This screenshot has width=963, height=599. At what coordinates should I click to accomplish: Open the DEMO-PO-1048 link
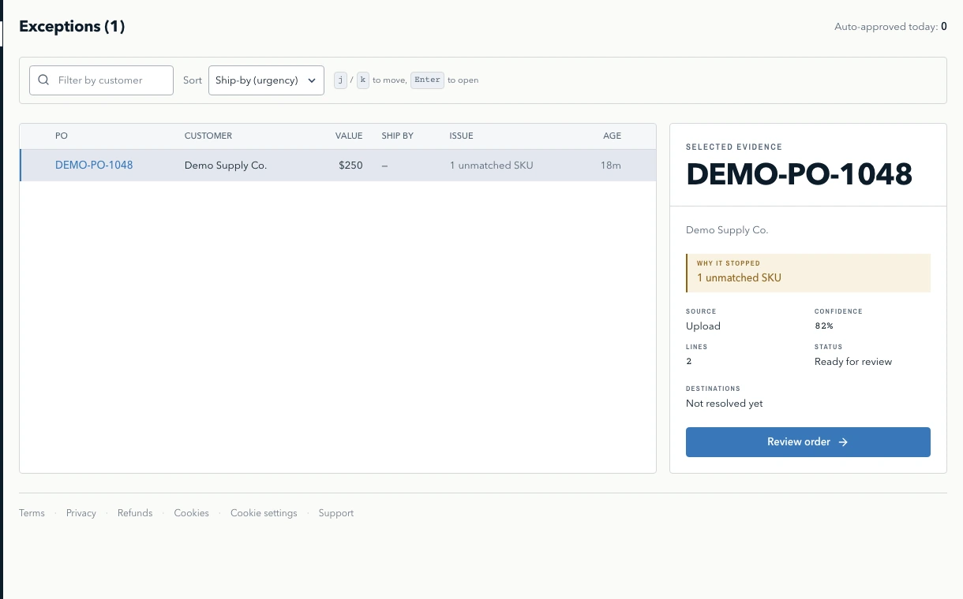coord(94,166)
